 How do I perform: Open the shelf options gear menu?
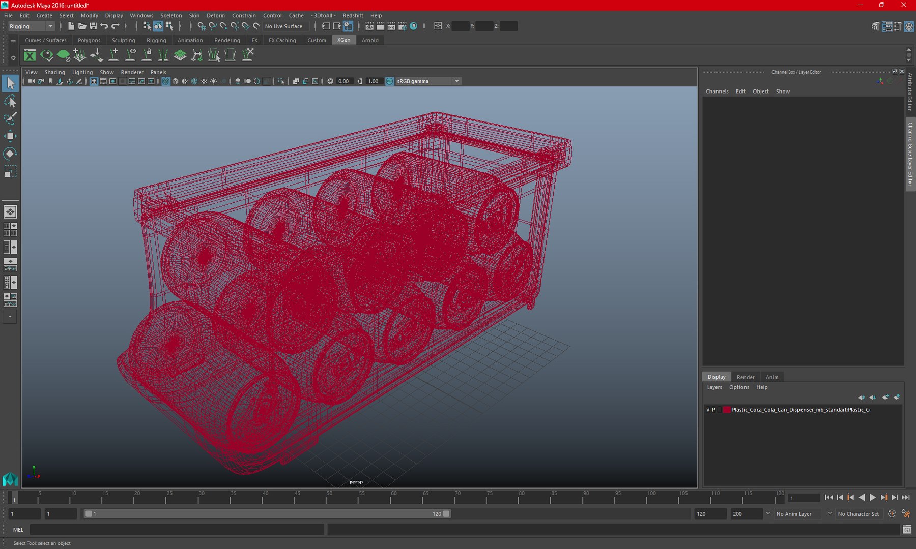tap(13, 58)
